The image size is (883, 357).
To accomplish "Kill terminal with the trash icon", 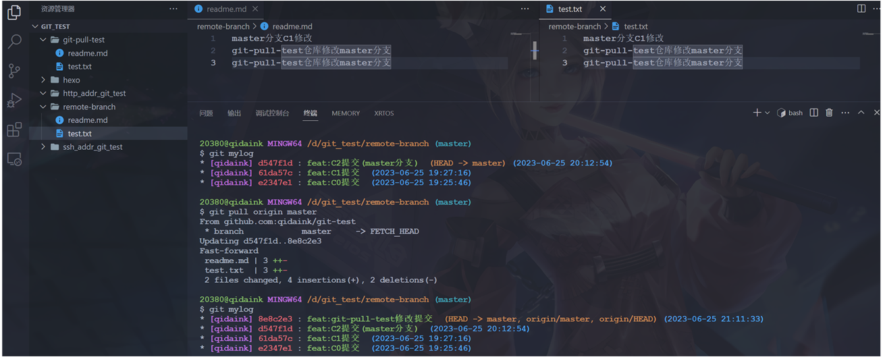I will (x=829, y=113).
